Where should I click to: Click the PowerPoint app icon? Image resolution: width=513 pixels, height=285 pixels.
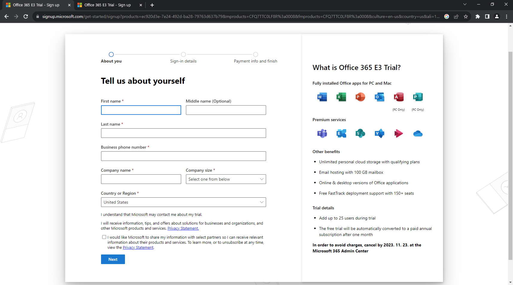[x=360, y=97]
